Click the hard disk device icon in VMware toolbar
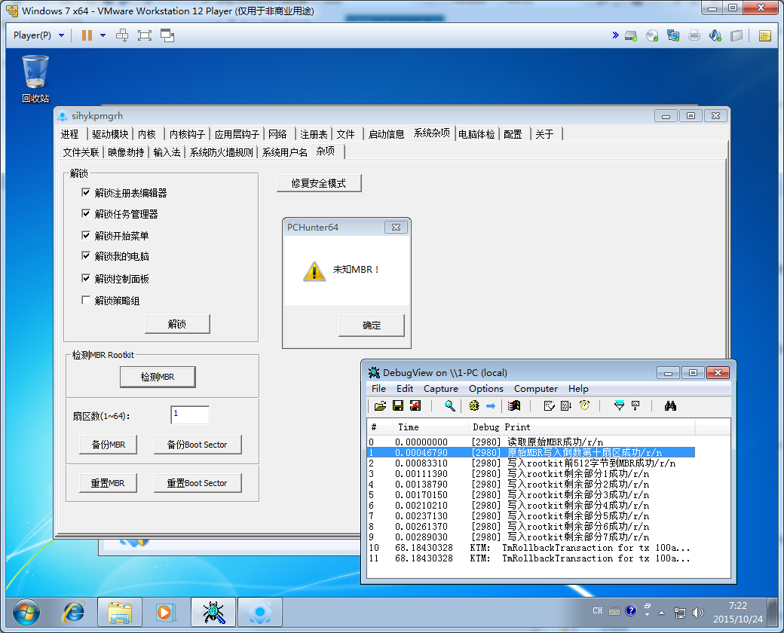The image size is (784, 633). click(x=631, y=35)
